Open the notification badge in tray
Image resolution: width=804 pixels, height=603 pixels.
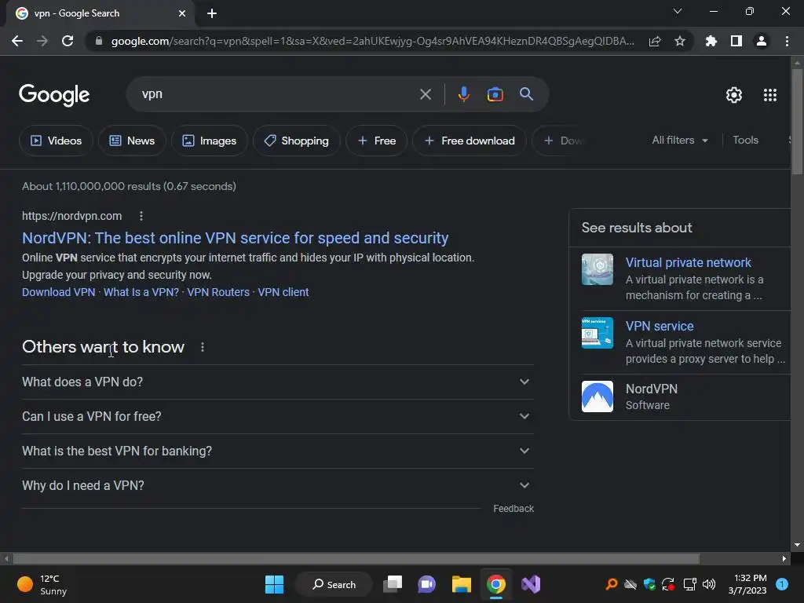pyautogui.click(x=782, y=584)
